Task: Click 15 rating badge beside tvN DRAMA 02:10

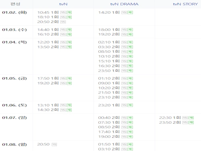Action: pyautogui.click(x=124, y=42)
